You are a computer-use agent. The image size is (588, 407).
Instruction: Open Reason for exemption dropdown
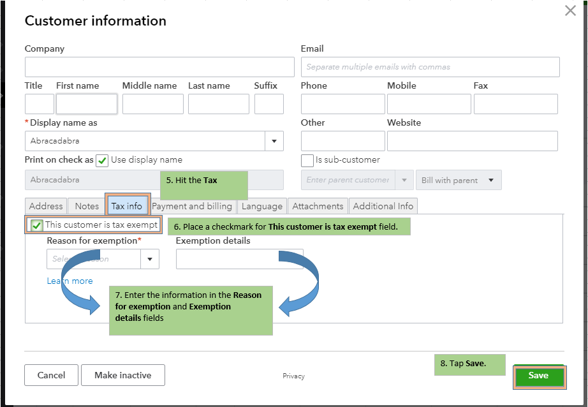150,259
